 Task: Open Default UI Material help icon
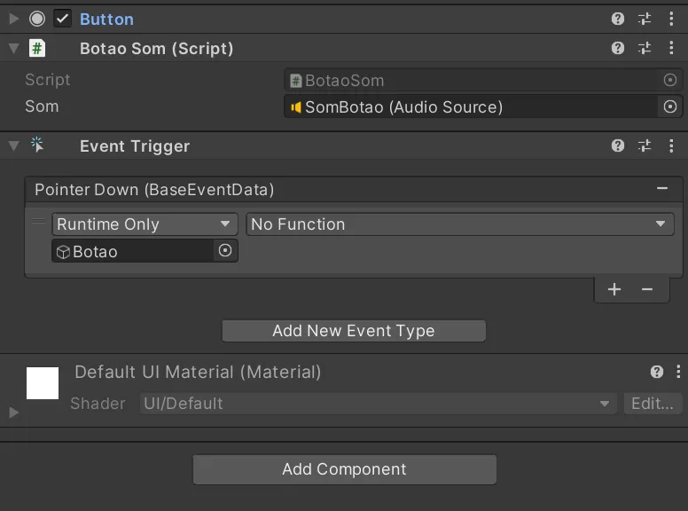656,372
